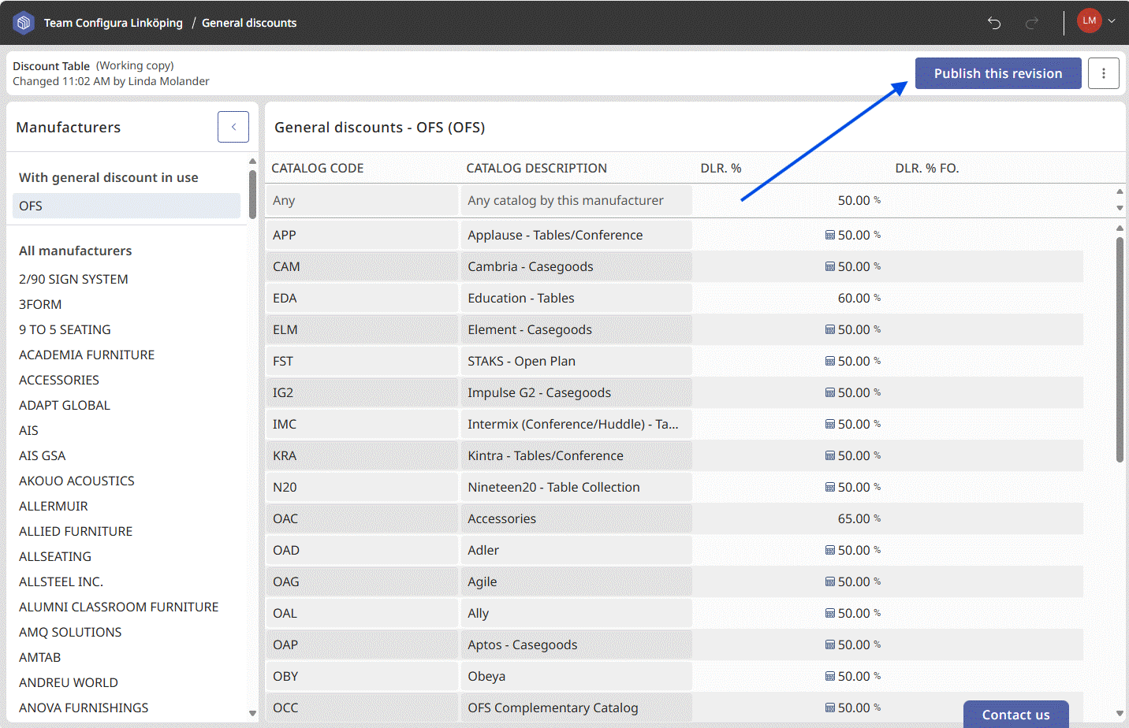Select the 3FORM manufacturer

[40, 304]
